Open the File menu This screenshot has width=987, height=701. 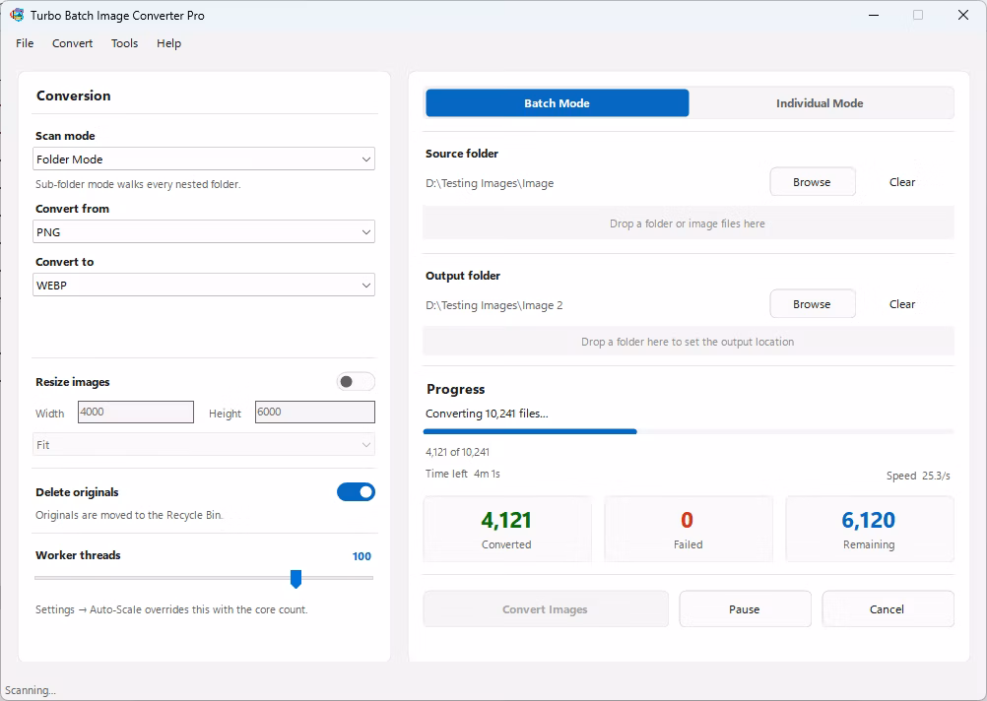pos(25,43)
